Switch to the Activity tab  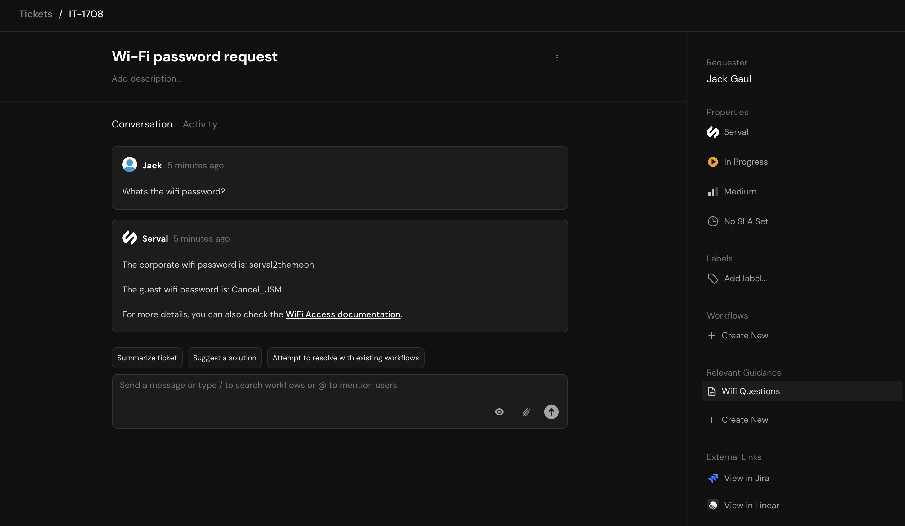click(200, 124)
